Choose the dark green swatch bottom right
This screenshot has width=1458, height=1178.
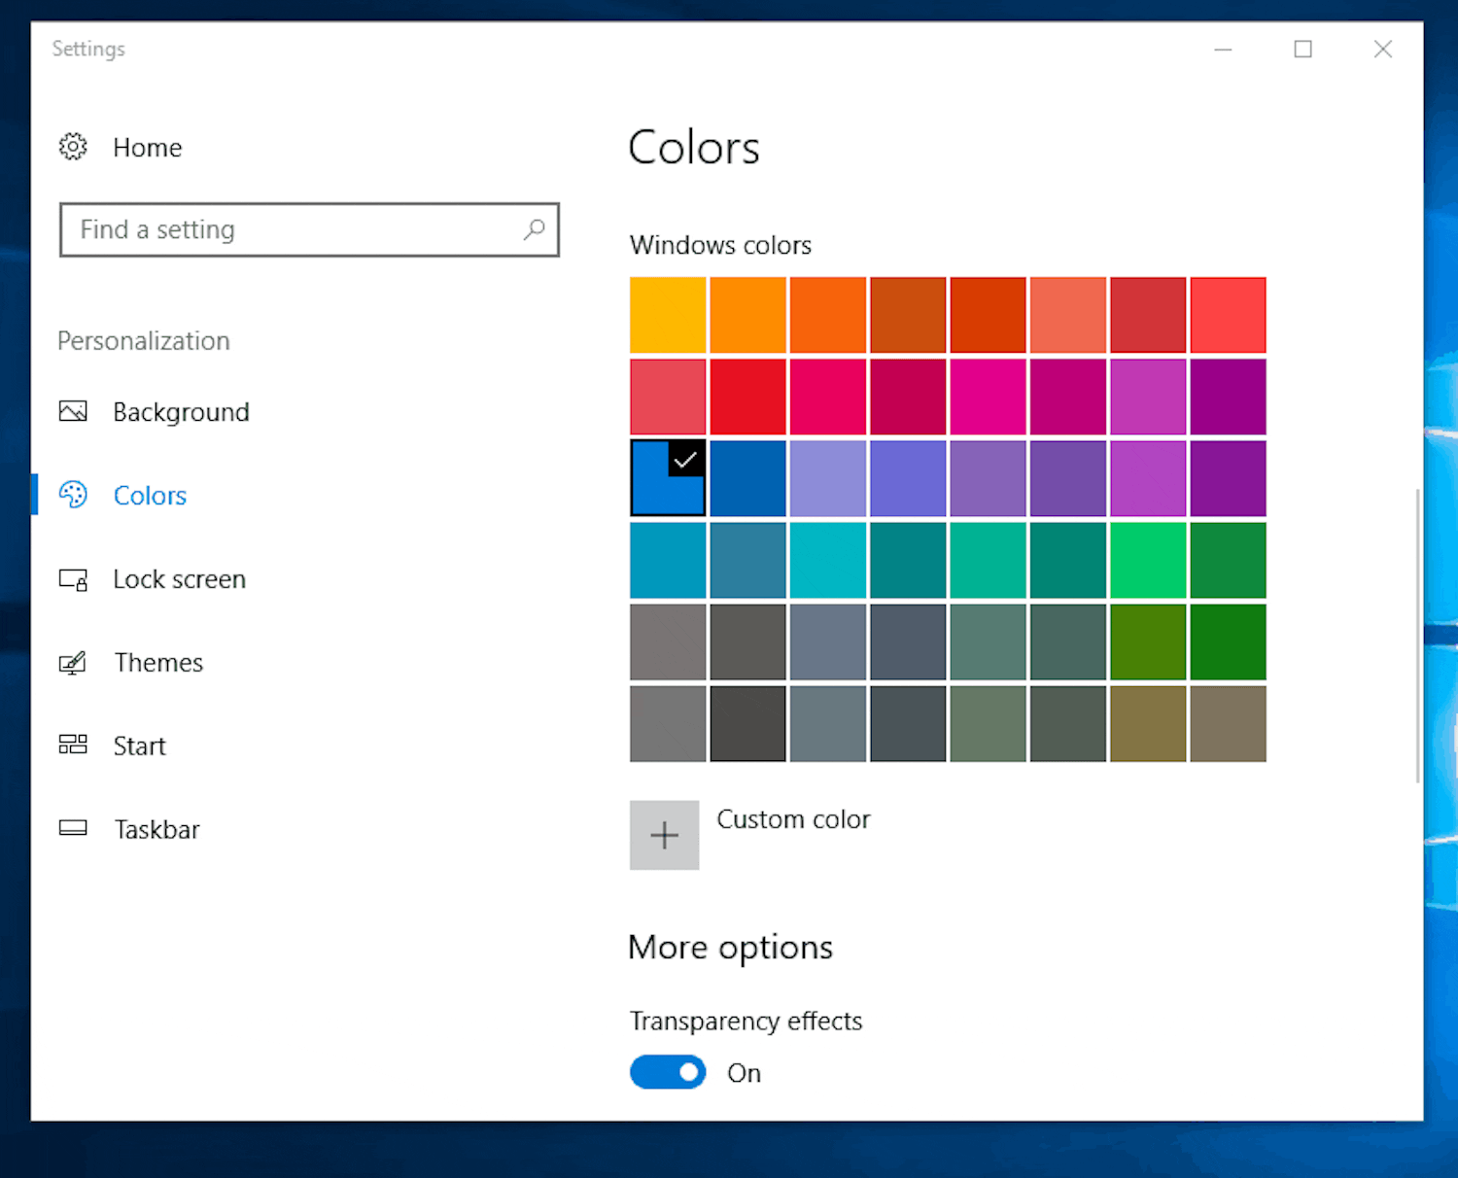coord(1228,641)
